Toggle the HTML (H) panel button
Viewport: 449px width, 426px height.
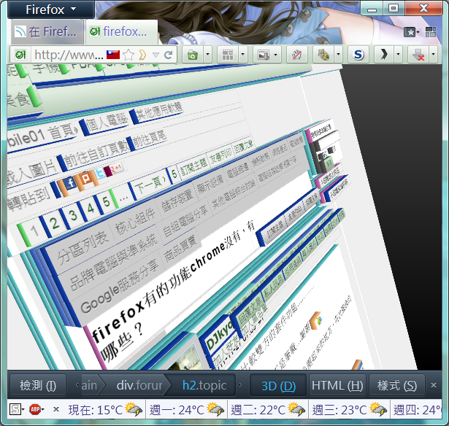pos(337,385)
